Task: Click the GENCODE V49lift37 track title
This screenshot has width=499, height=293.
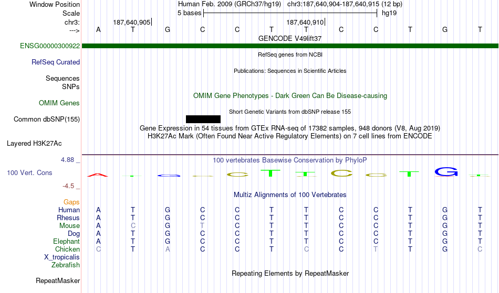Action: point(290,38)
